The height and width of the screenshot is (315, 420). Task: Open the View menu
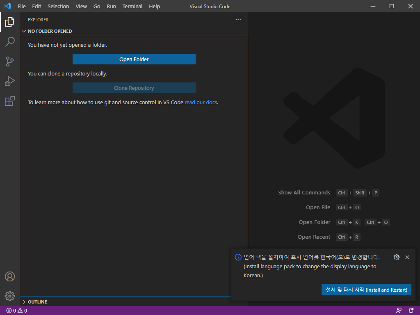tap(81, 6)
